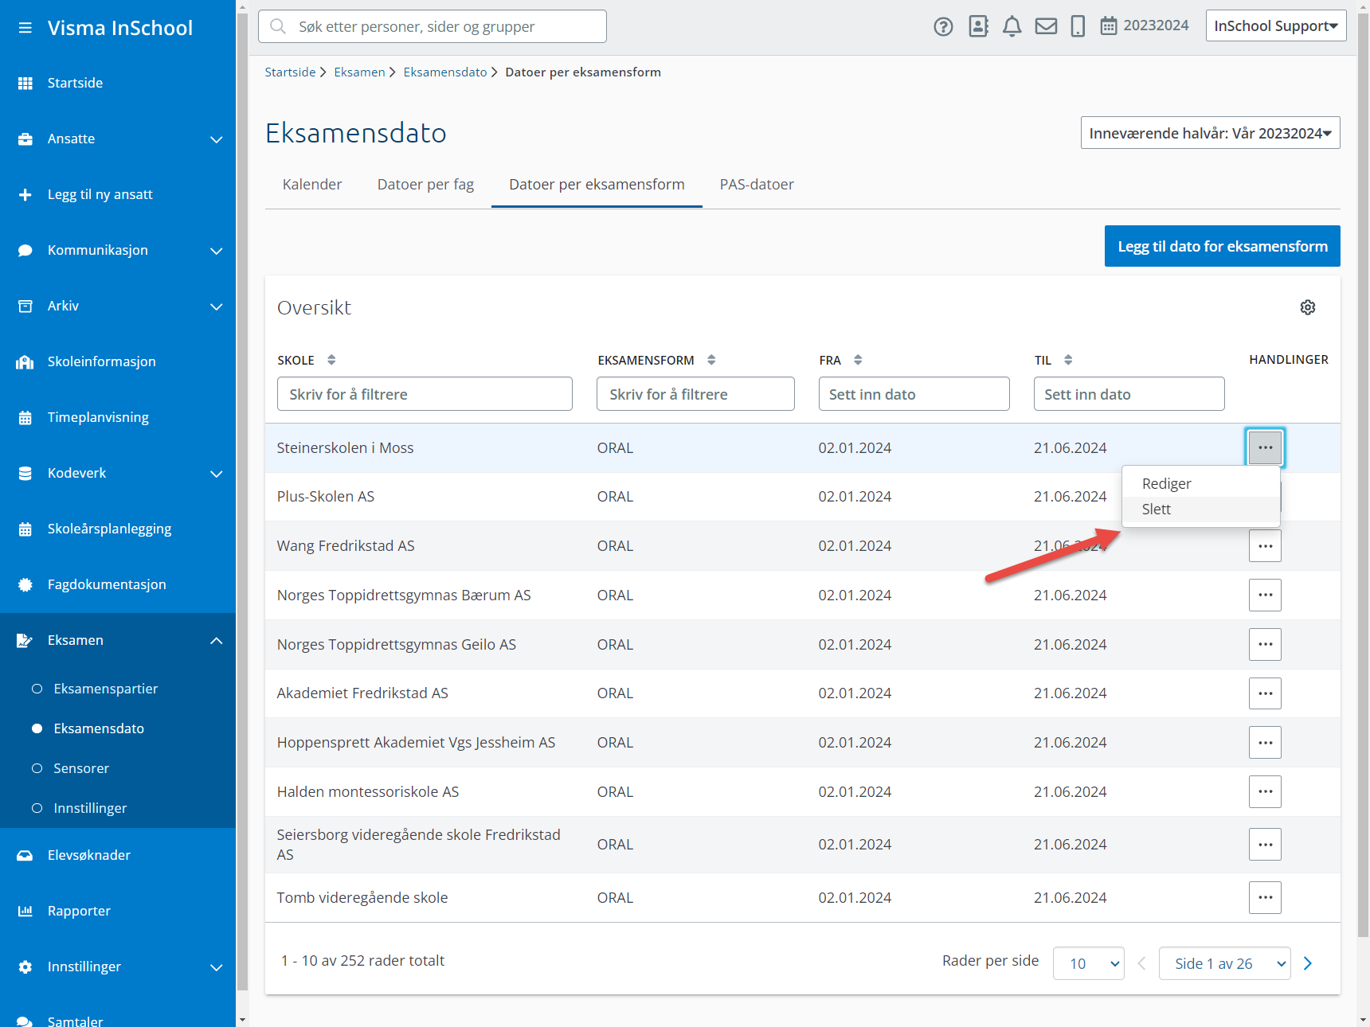This screenshot has height=1027, width=1370.
Task: Open actions for Halden montessoriskole AS
Action: tap(1265, 791)
